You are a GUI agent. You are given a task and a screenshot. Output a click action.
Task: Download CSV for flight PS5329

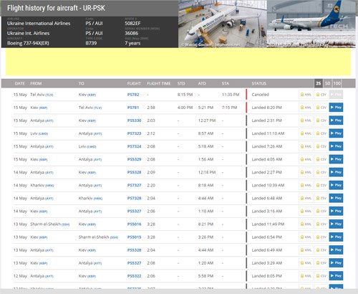(321, 159)
